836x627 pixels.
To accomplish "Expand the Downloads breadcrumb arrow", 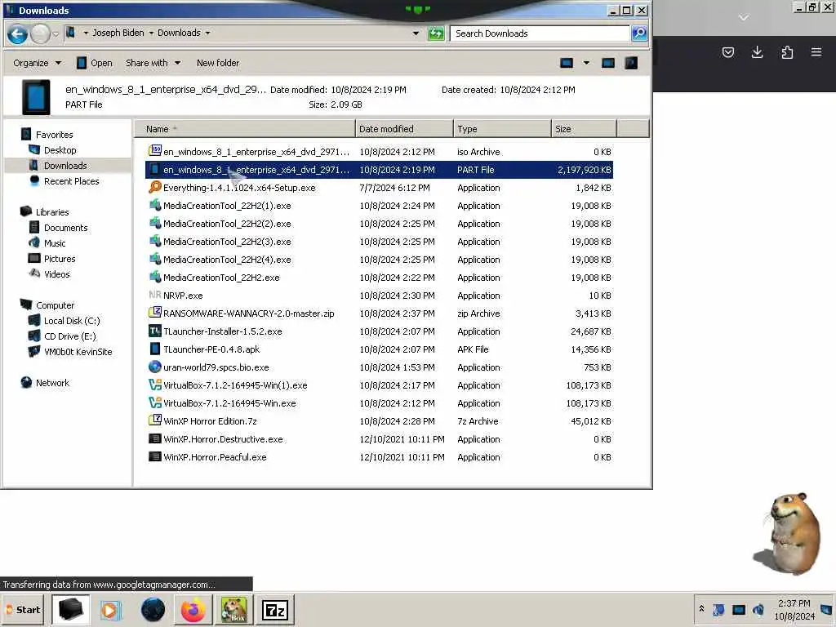I will (x=207, y=33).
